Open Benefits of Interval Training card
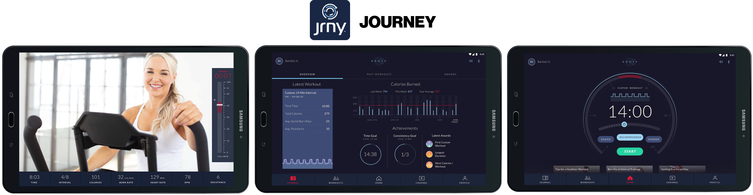The height and width of the screenshot is (195, 753). (629, 169)
